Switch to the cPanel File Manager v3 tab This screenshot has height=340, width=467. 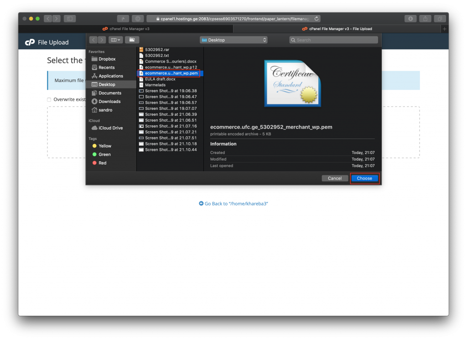tap(126, 29)
